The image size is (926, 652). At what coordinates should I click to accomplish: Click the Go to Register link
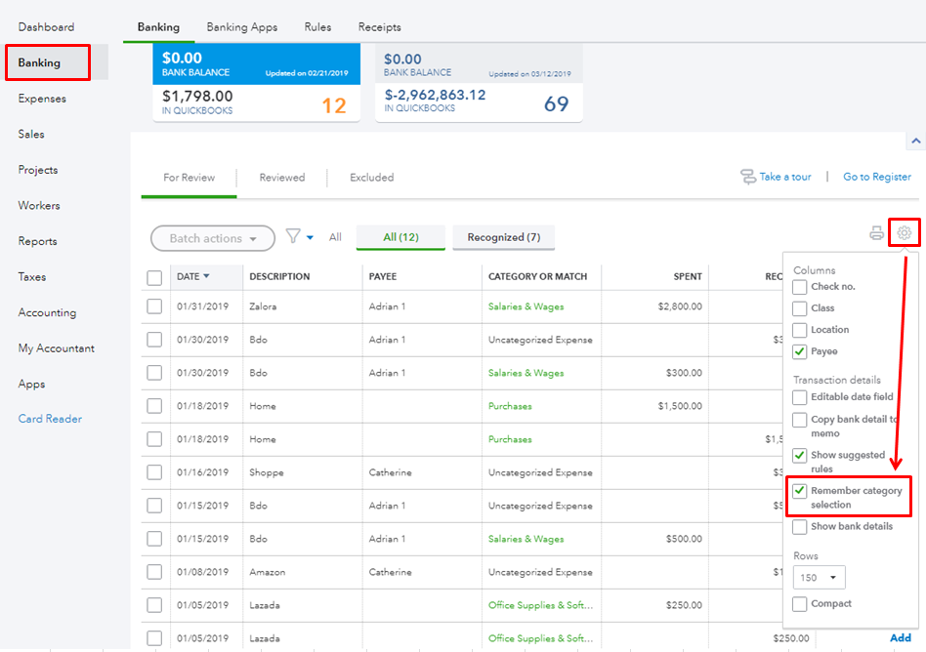click(x=876, y=177)
